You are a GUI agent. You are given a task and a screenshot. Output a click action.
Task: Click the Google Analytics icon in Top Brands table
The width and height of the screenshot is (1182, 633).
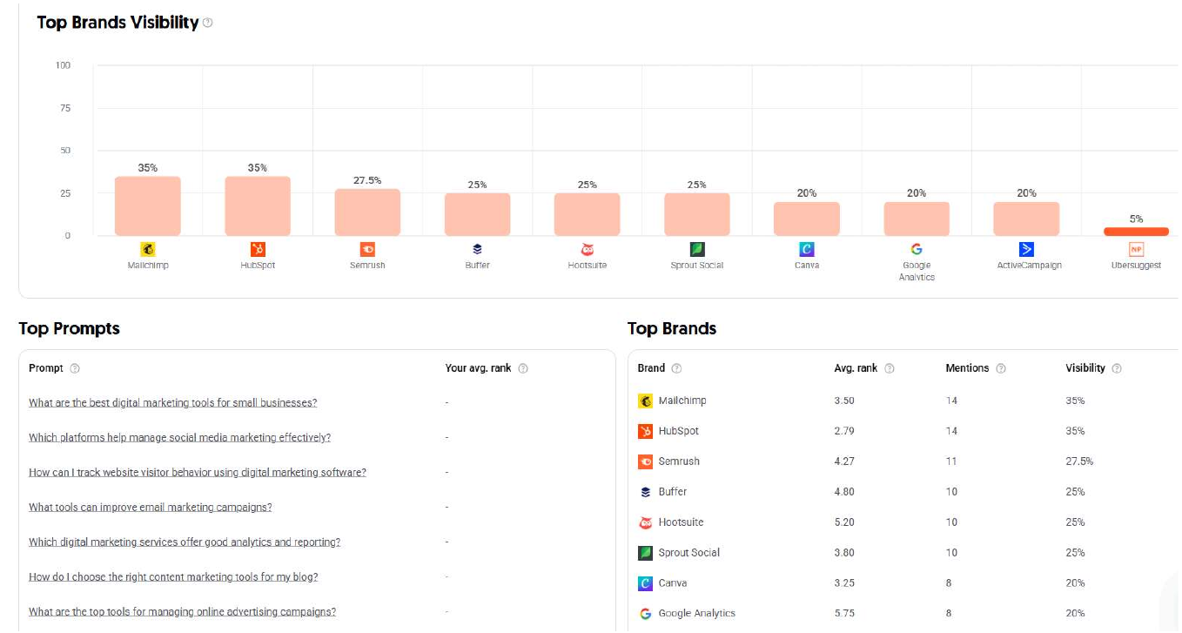(x=646, y=614)
